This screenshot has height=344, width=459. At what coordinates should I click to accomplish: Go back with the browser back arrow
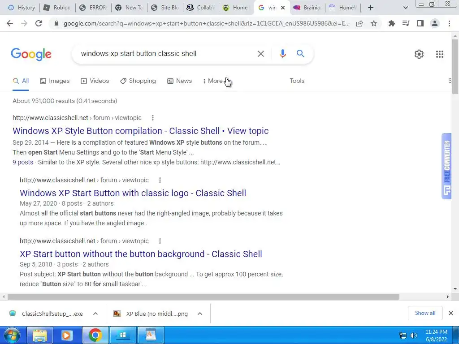(x=10, y=23)
